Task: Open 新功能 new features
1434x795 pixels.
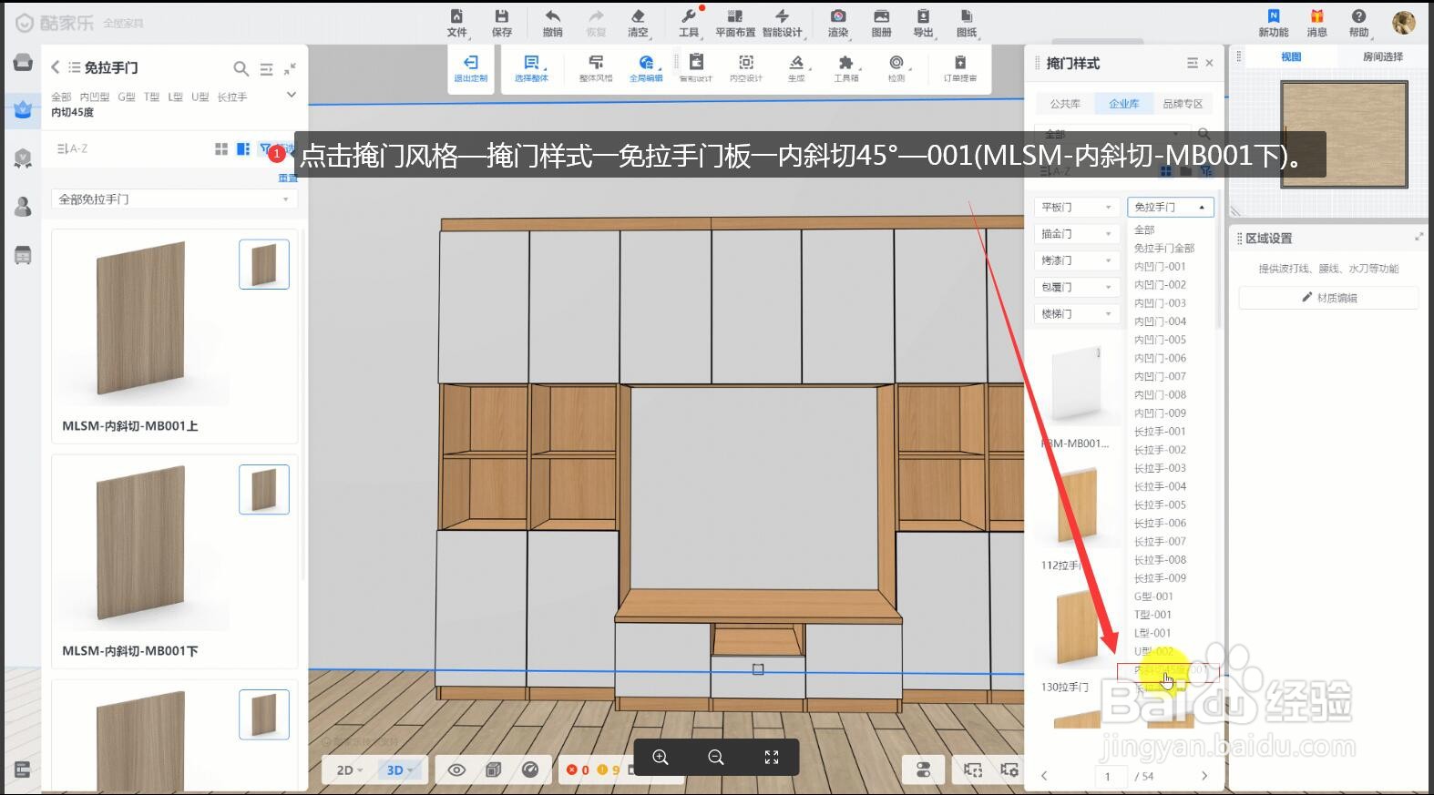Action: pos(1274,23)
